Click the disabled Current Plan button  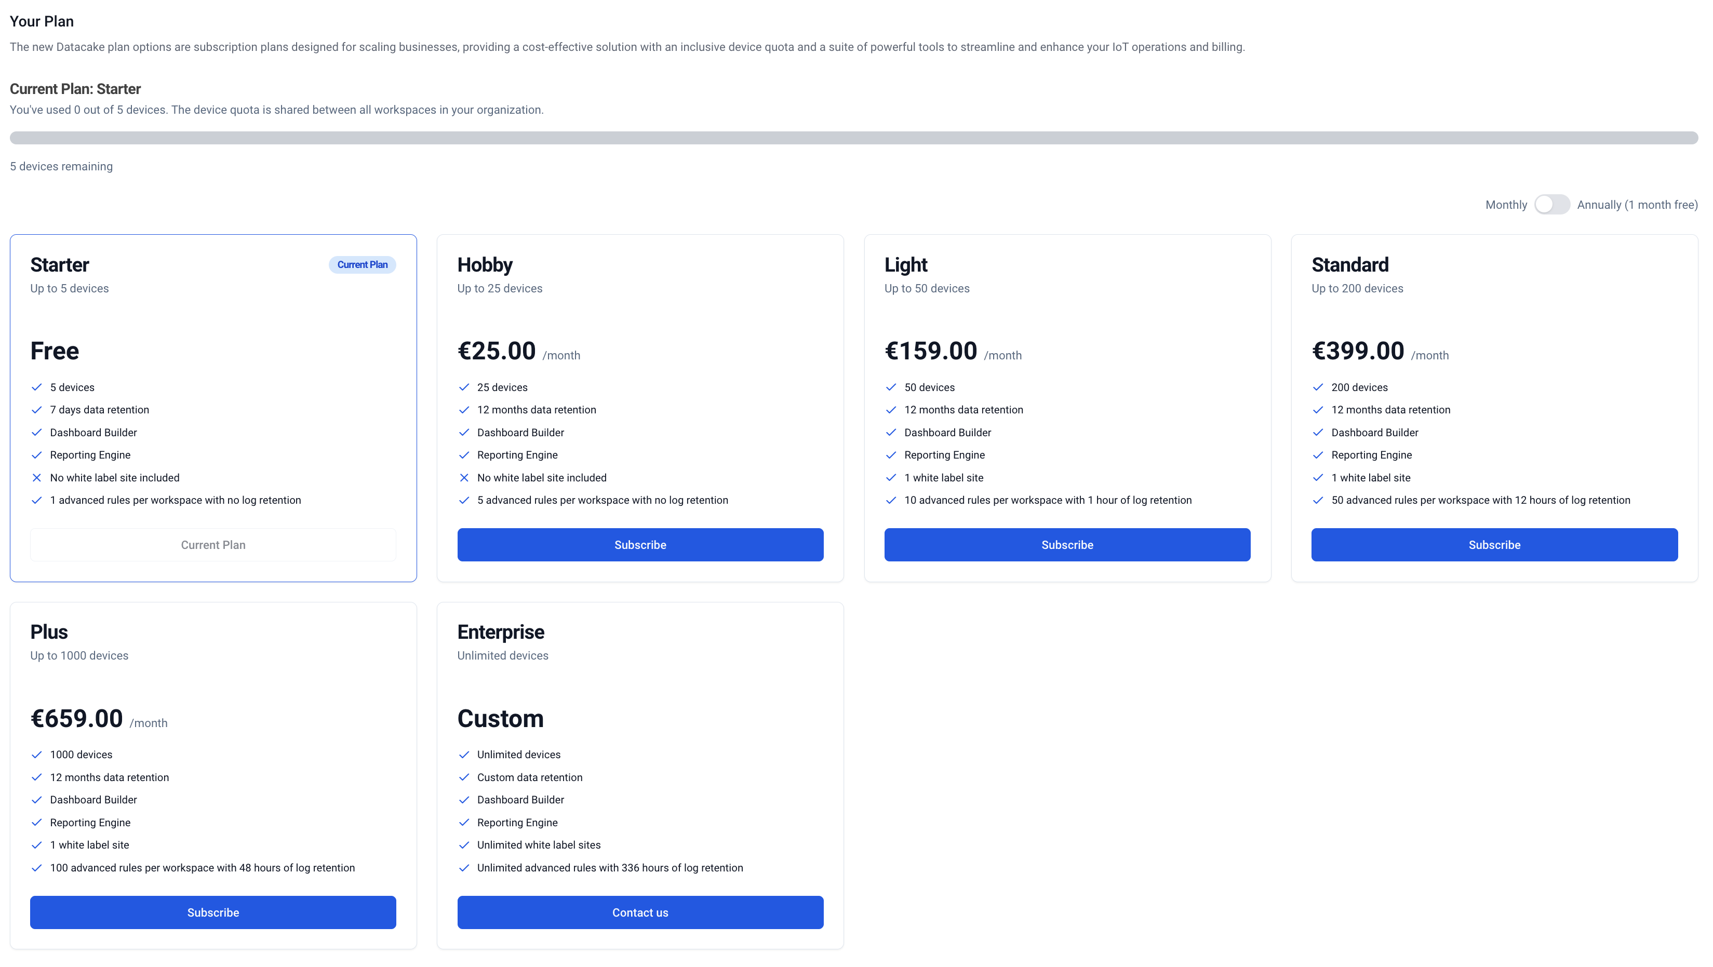click(x=213, y=545)
